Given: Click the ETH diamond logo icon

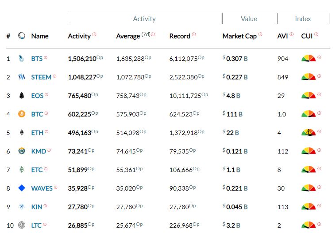Looking at the screenshot, I should [x=22, y=132].
